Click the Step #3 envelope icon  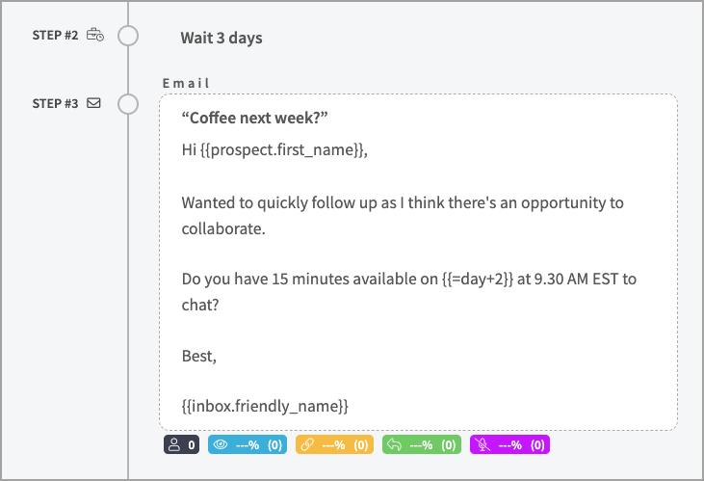94,103
